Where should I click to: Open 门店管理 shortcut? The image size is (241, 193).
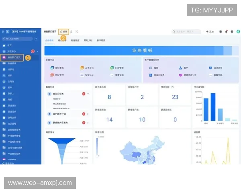117,68
